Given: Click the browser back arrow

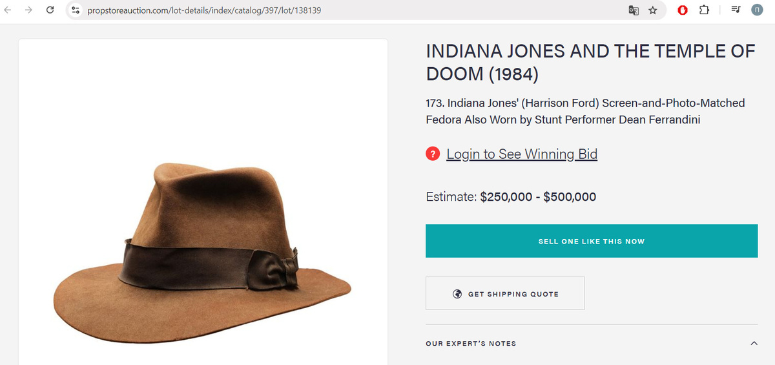Looking at the screenshot, I should tap(9, 10).
